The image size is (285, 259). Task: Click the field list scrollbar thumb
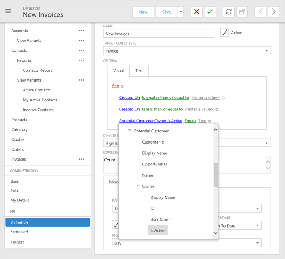215,175
